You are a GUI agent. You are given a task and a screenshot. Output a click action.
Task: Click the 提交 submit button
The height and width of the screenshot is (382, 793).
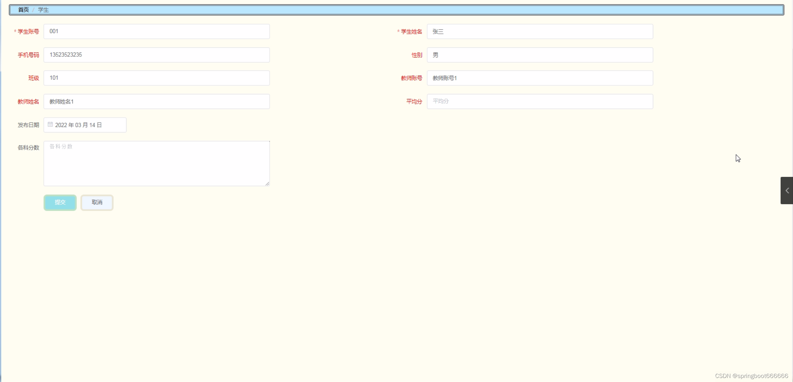(60, 202)
